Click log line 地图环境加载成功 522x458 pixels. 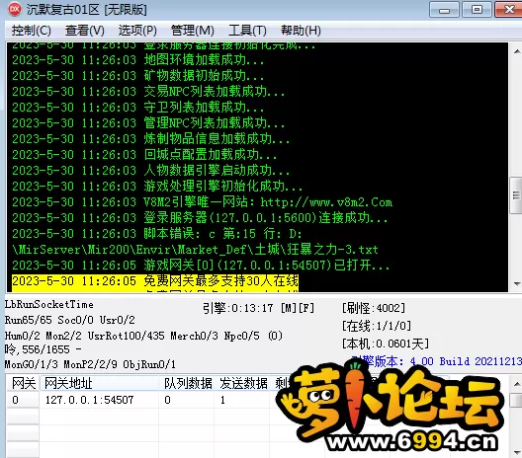coord(137,60)
